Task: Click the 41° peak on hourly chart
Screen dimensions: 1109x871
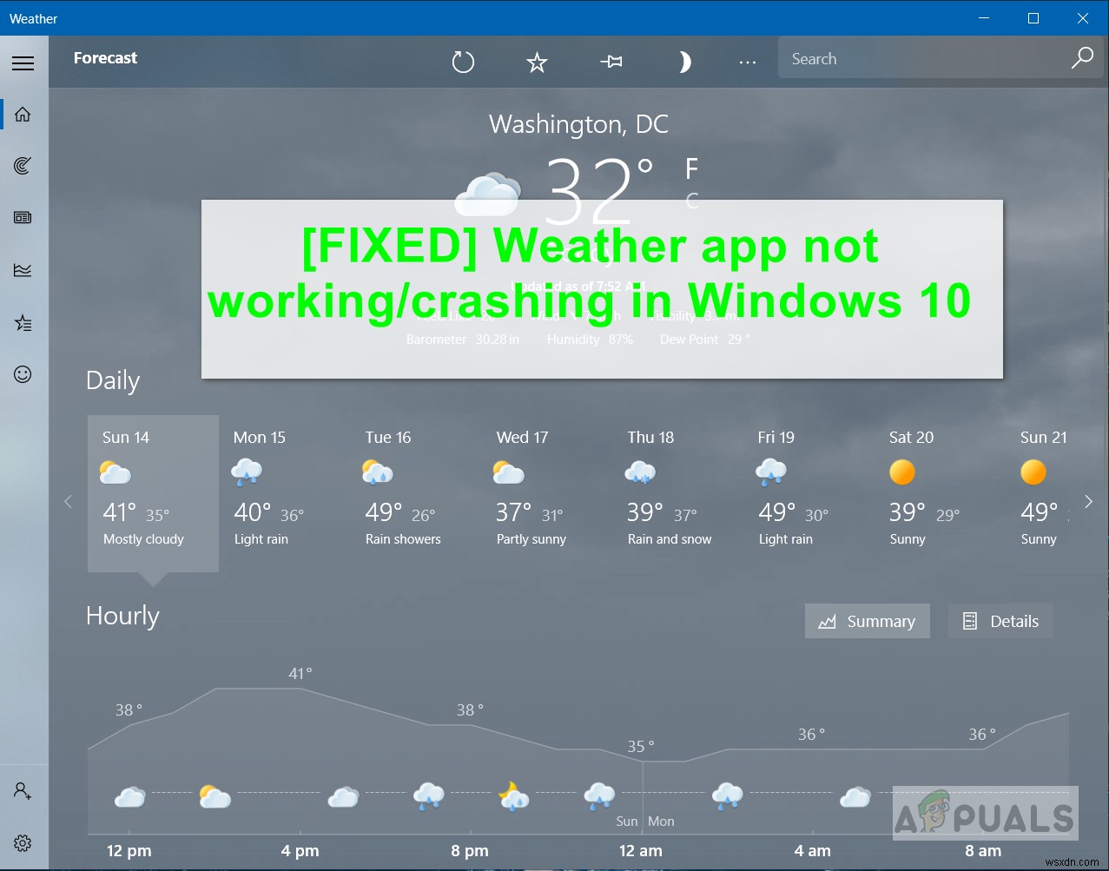Action: point(300,673)
